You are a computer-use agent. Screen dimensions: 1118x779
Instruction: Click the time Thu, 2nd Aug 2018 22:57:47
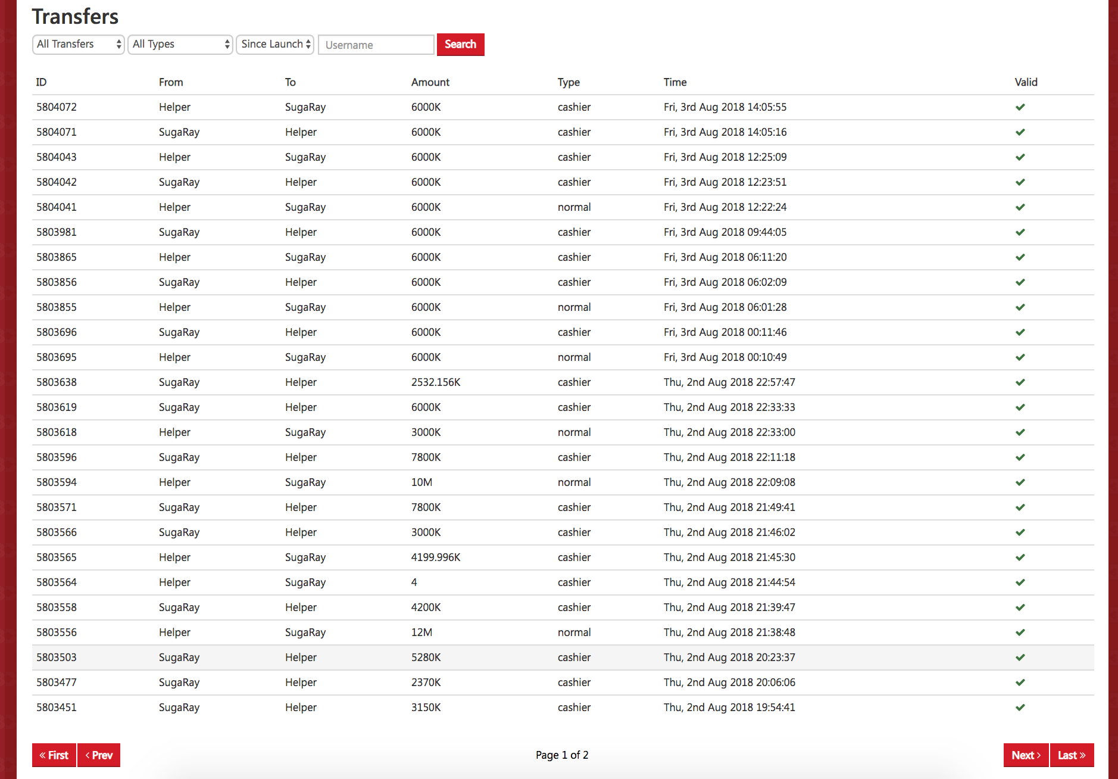point(729,382)
